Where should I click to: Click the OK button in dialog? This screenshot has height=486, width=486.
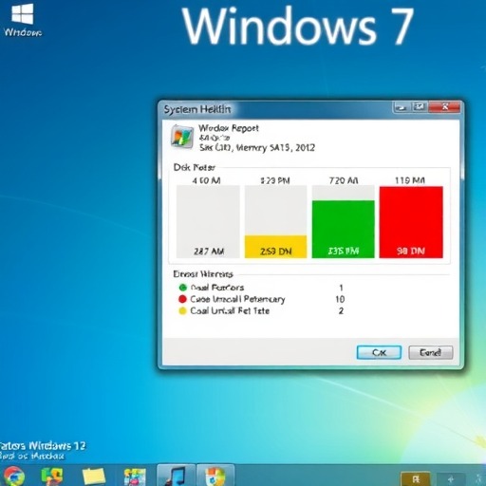pyautogui.click(x=379, y=352)
